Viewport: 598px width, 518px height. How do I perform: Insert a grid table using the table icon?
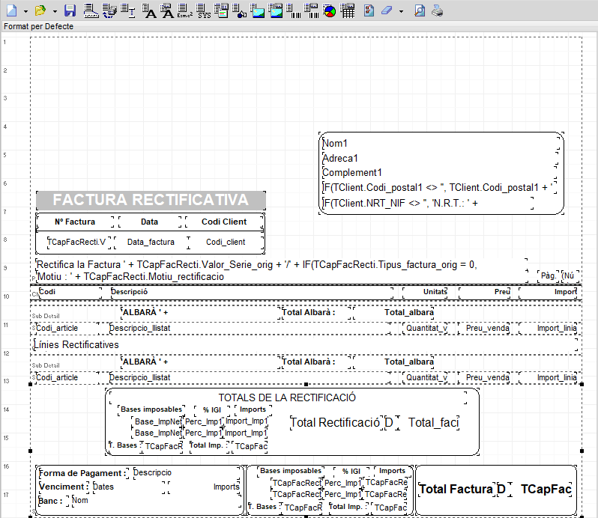(347, 10)
